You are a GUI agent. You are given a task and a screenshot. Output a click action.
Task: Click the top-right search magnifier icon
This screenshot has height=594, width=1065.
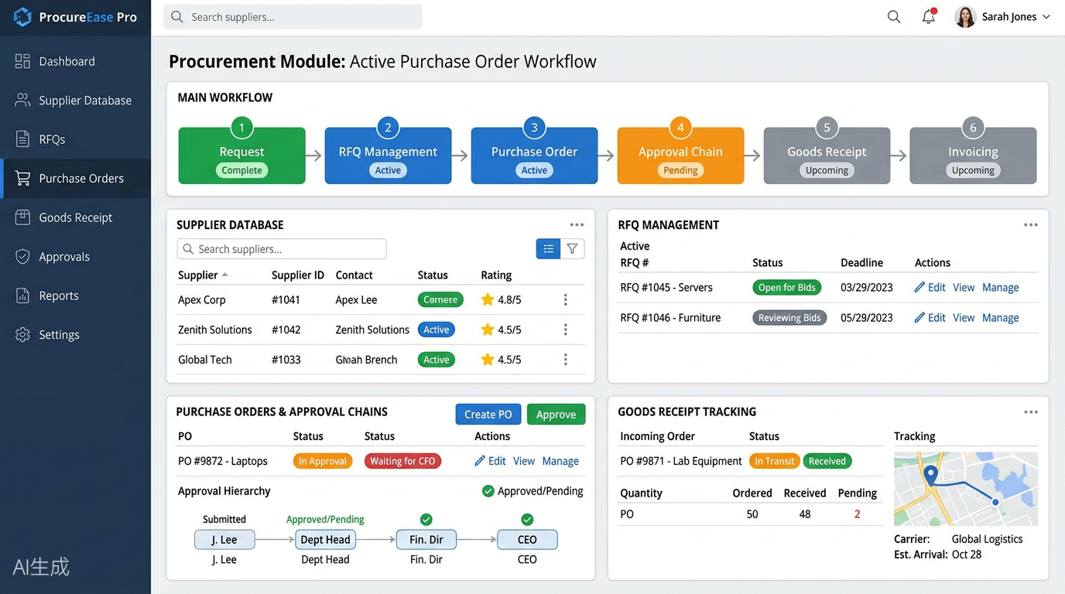click(894, 16)
